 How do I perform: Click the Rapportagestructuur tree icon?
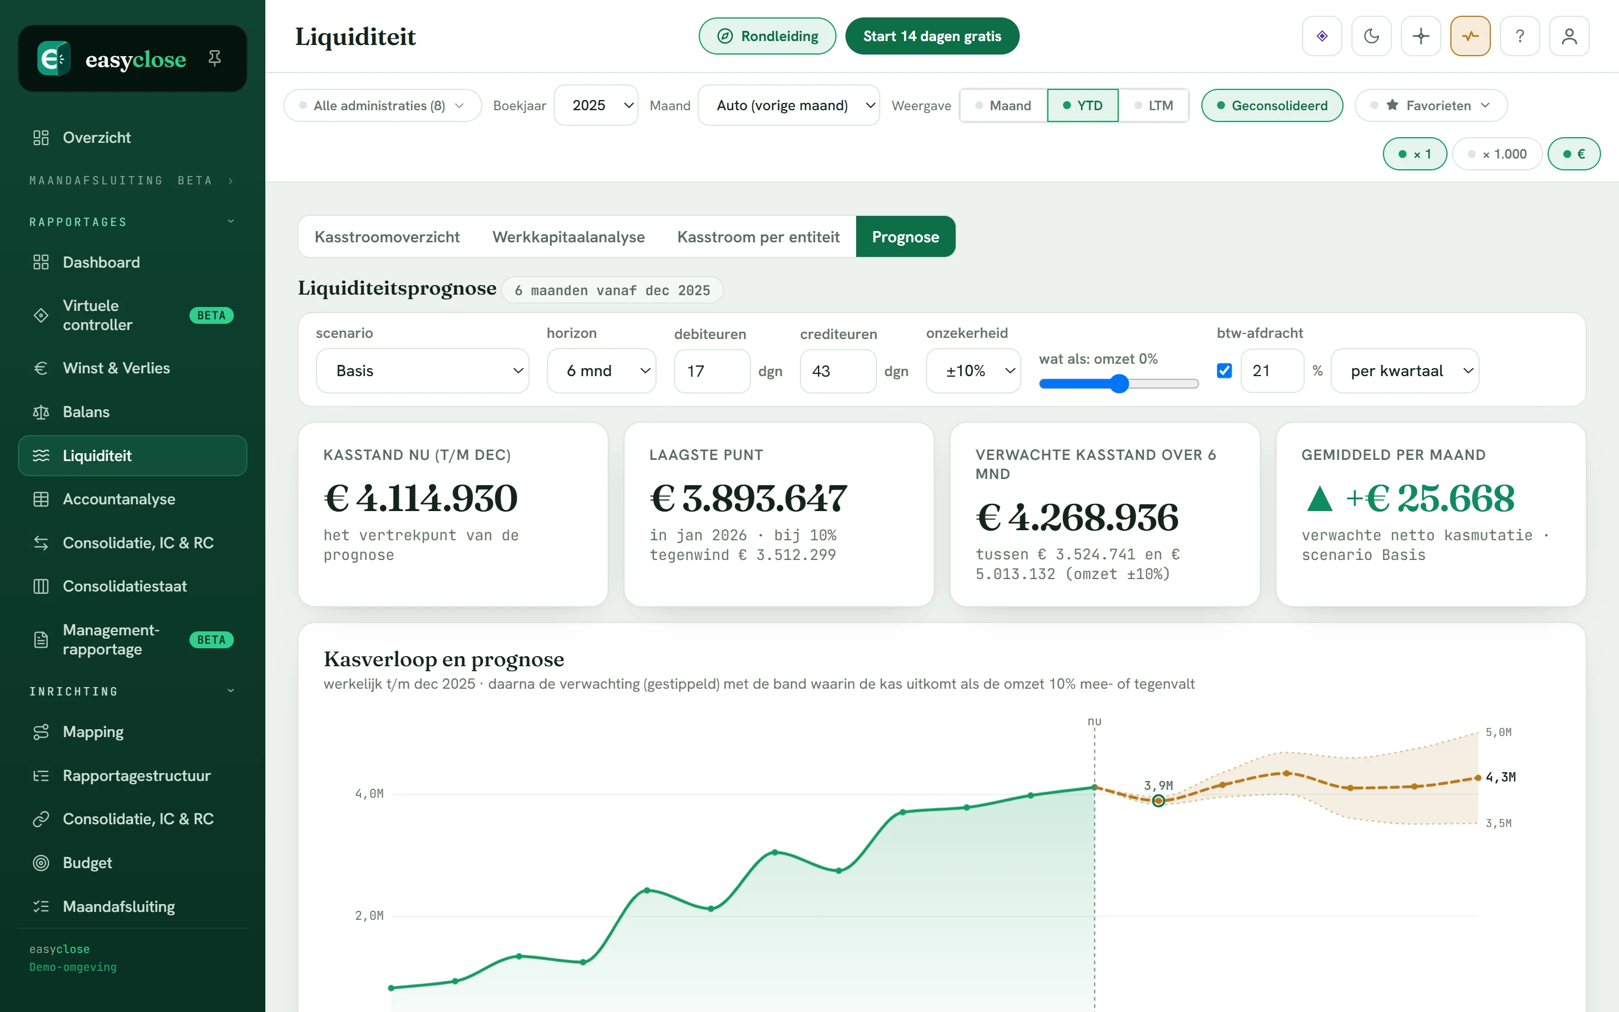(x=41, y=776)
